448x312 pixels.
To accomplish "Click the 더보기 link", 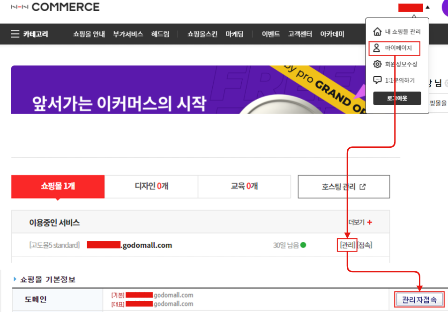I will click(356, 222).
